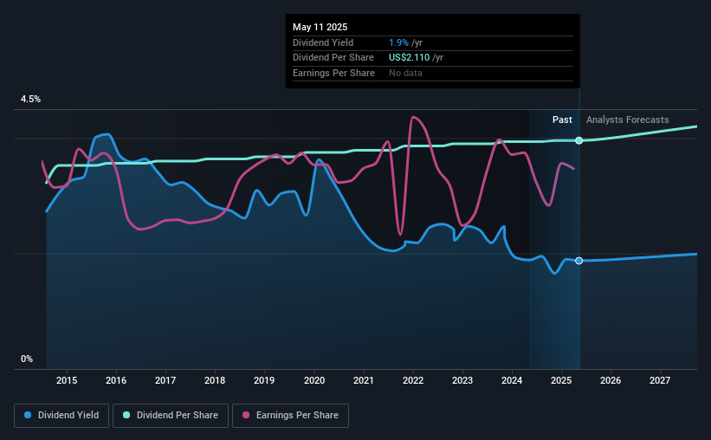Click the 1.9% dividend yield value
711x440 pixels.
pos(398,42)
